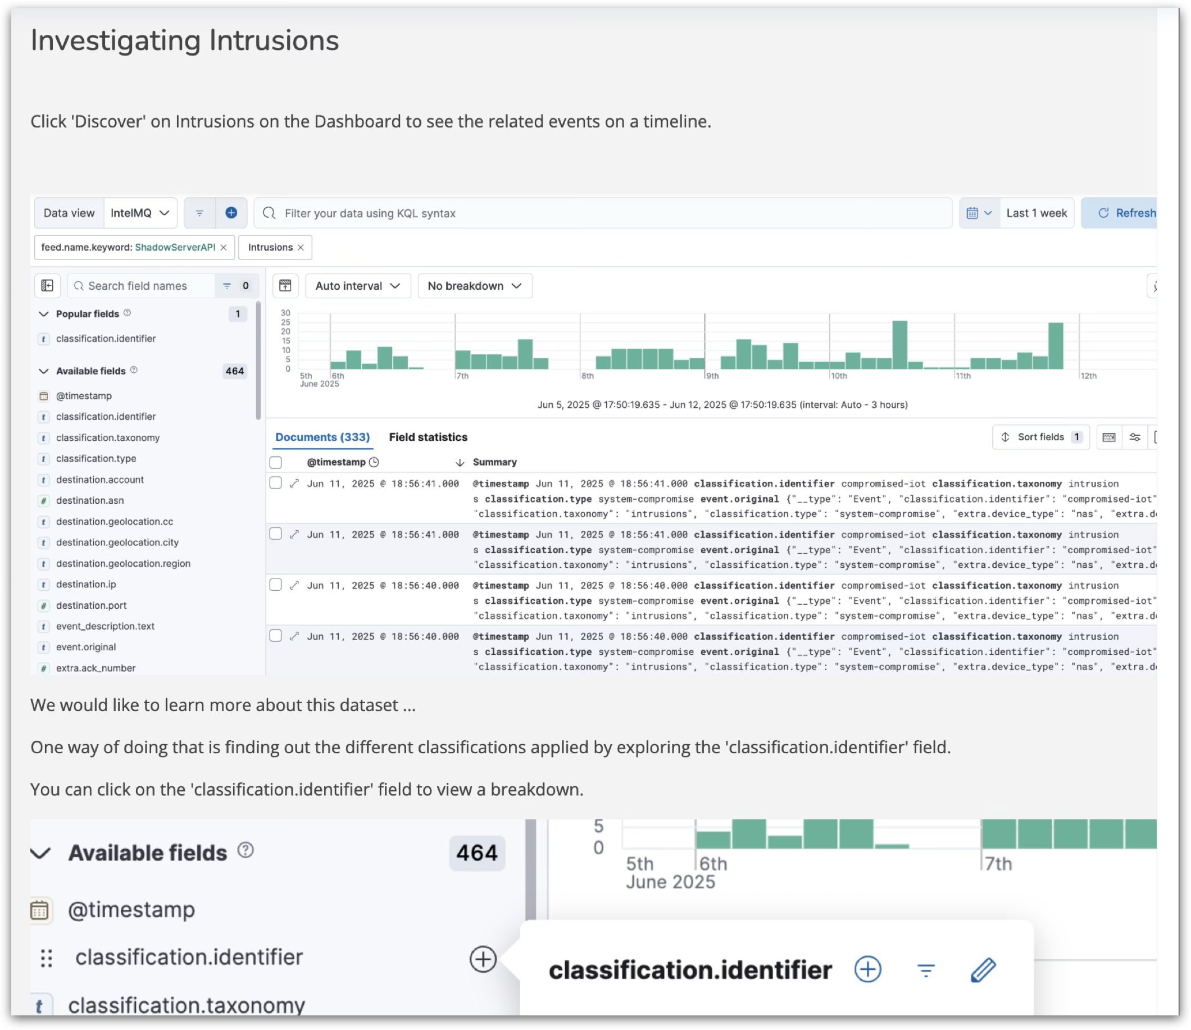Open the display options sliders icon
Image resolution: width=1191 pixels, height=1030 pixels.
(1135, 437)
